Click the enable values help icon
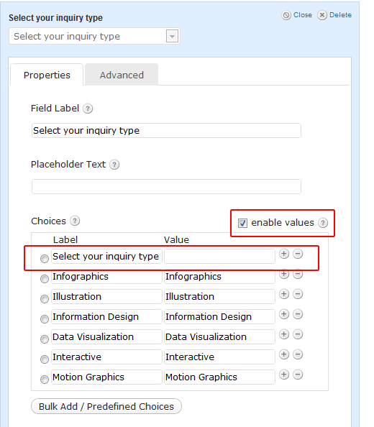374x427 pixels. point(323,223)
